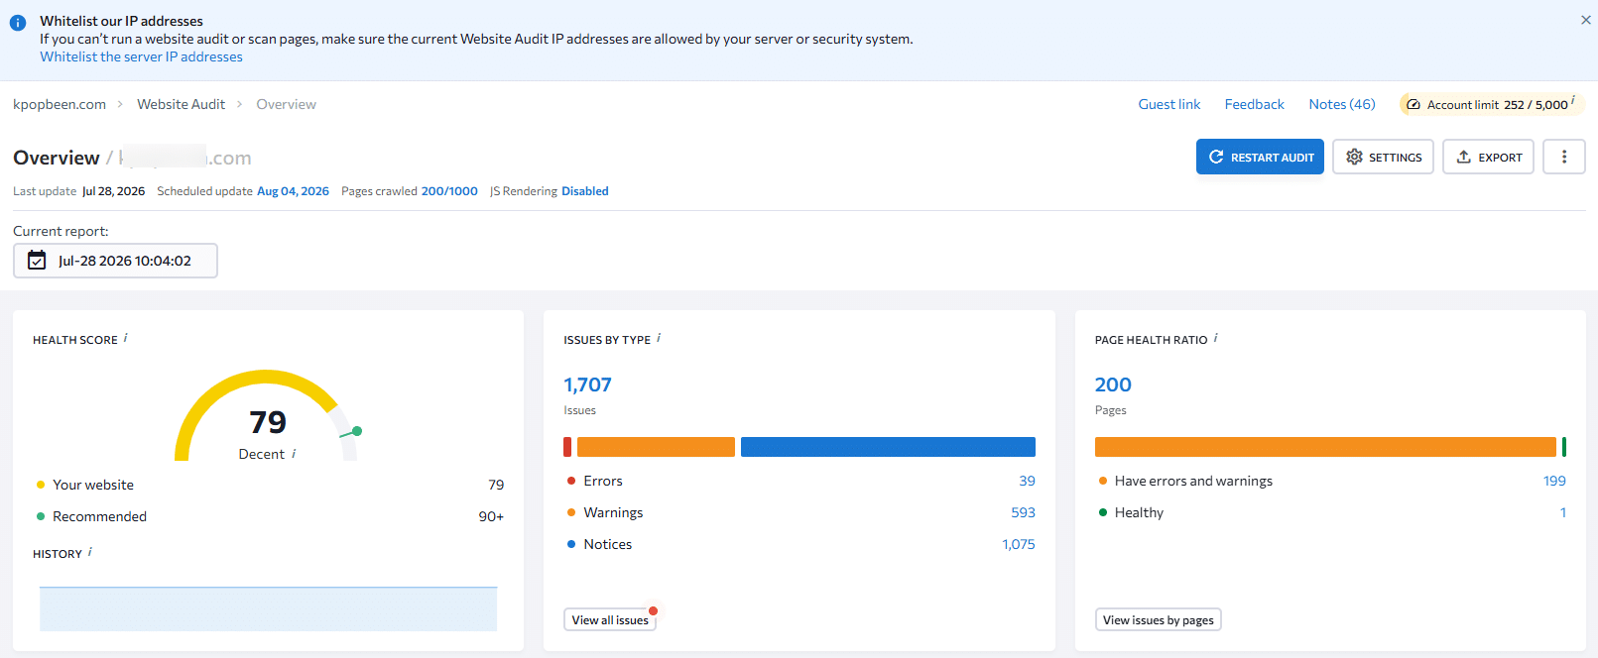The width and height of the screenshot is (1598, 658).
Task: Show Account limit info tooltip icon
Action: click(1572, 100)
